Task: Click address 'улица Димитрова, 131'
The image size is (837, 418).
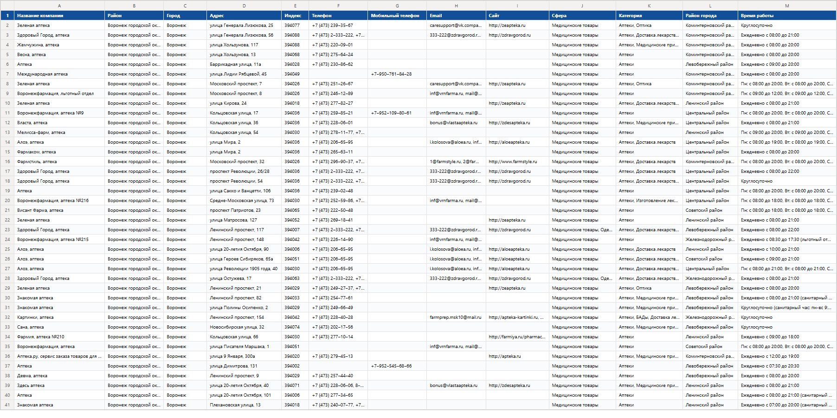Action: tap(244, 366)
